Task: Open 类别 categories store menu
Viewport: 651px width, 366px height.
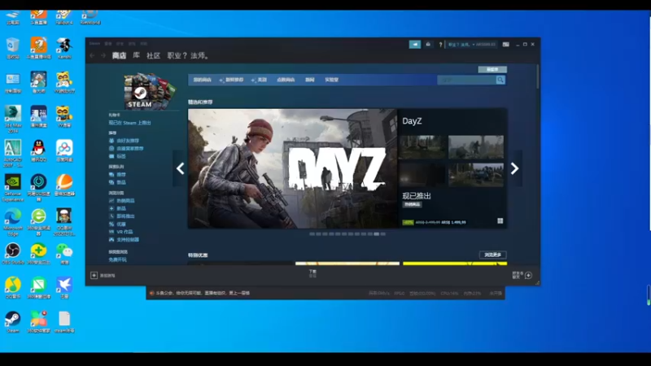Action: coord(259,80)
